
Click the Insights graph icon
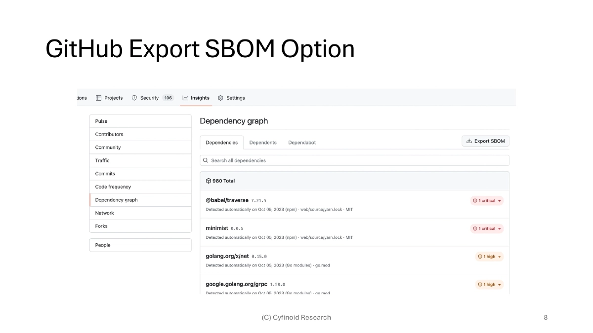coord(185,98)
